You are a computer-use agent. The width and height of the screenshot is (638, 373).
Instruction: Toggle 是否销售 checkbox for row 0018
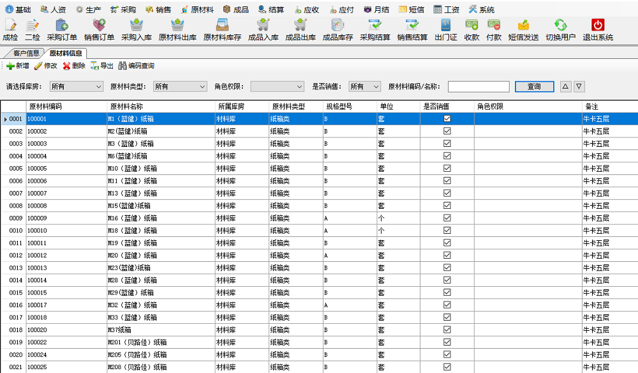point(447,330)
